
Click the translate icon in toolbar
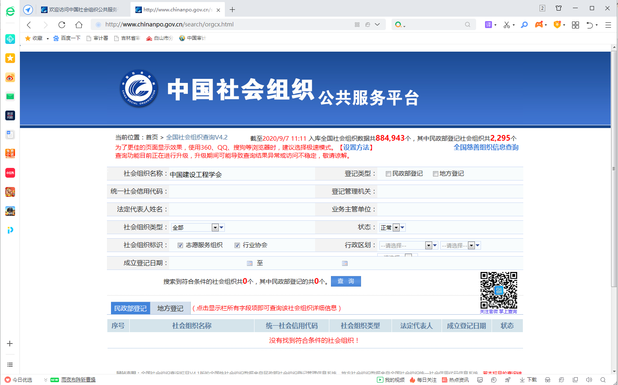[x=488, y=25]
